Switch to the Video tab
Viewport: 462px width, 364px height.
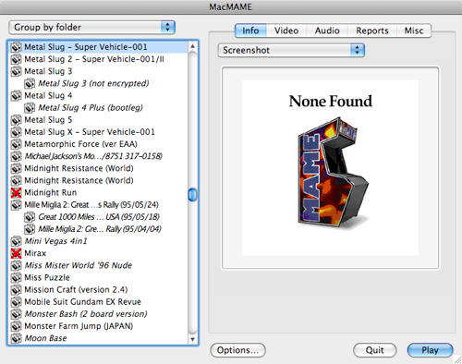[x=286, y=30]
